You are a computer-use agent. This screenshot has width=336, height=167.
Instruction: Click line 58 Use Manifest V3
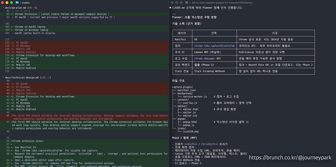[84, 147]
